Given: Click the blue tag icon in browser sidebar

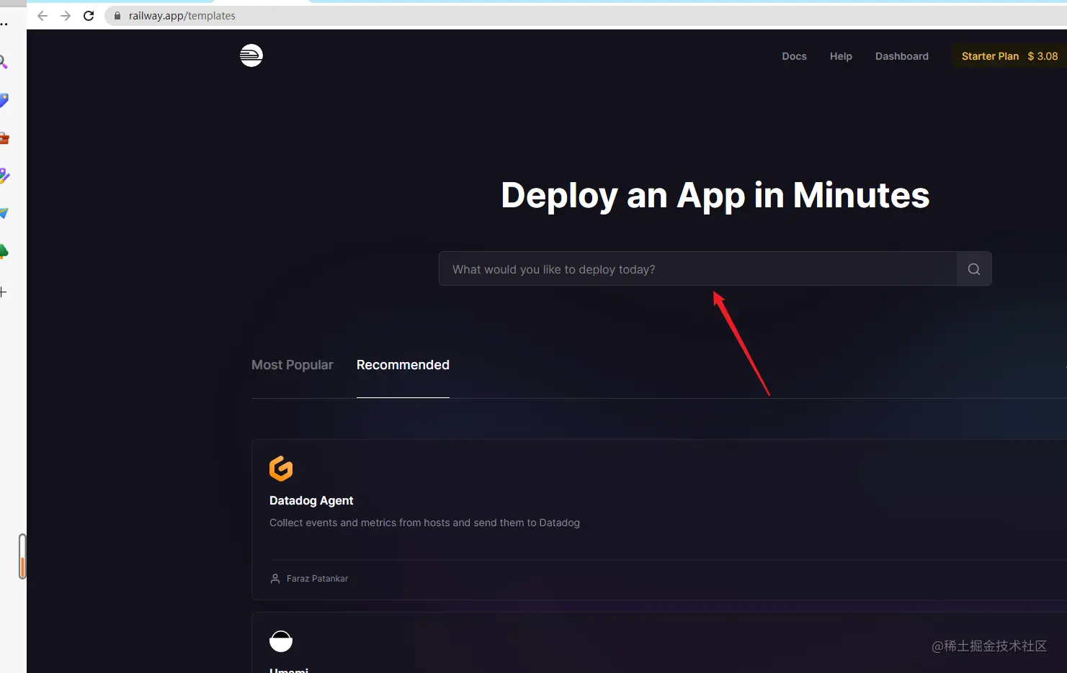Looking at the screenshot, I should click(4, 101).
